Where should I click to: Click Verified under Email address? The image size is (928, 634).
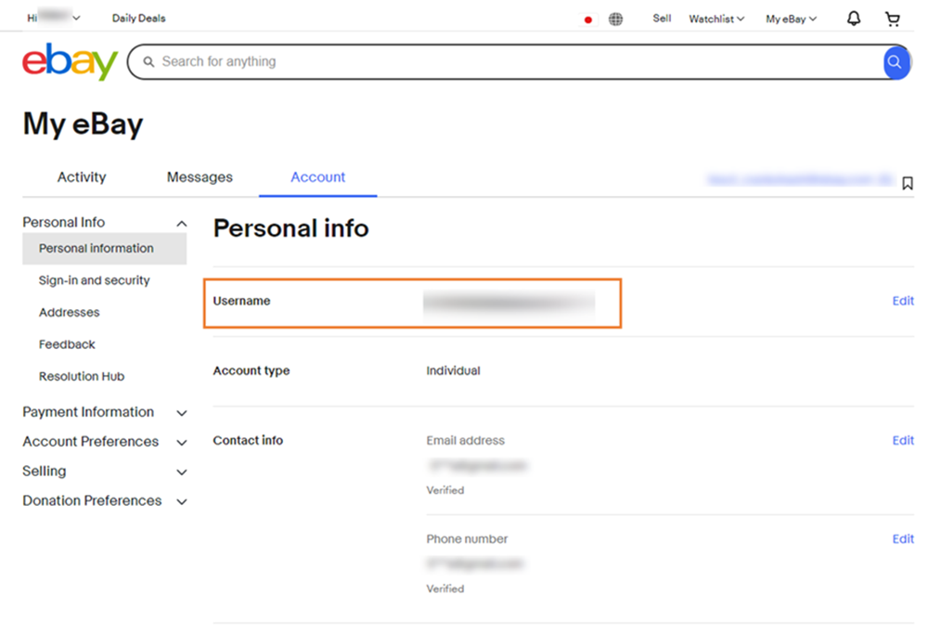coord(445,490)
